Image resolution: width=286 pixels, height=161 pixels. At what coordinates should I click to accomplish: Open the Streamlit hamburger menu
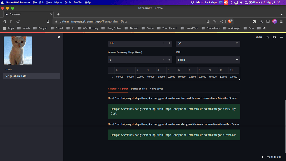(x=281, y=37)
